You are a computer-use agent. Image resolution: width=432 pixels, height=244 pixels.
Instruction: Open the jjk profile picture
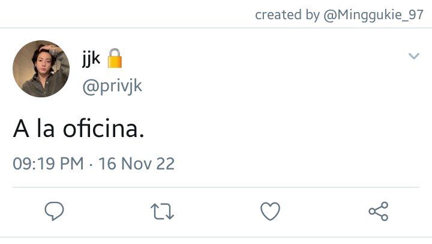[x=41, y=69]
